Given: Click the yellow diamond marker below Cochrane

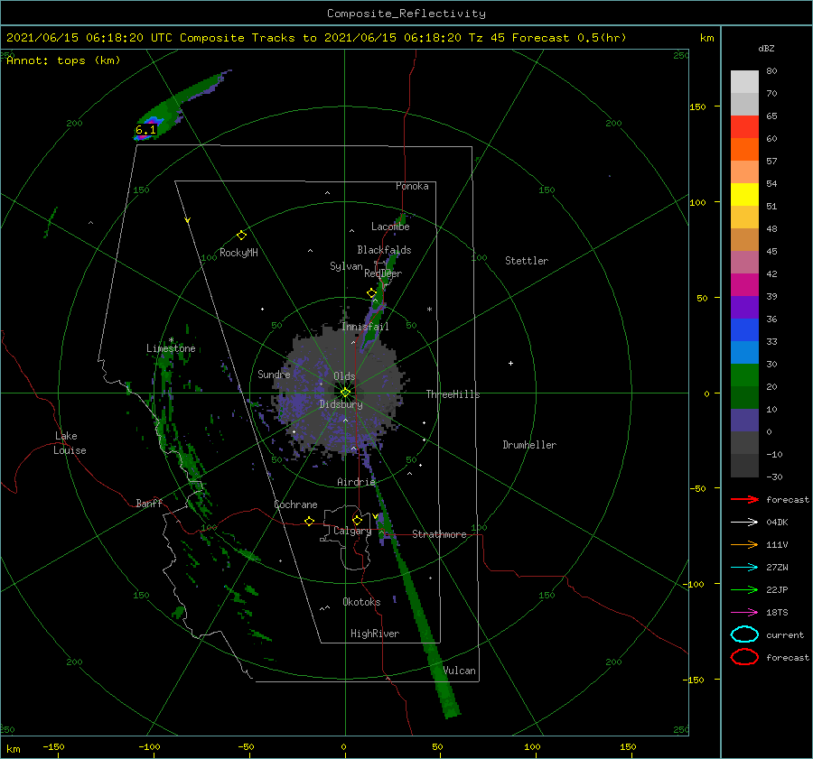Looking at the screenshot, I should pyautogui.click(x=309, y=522).
